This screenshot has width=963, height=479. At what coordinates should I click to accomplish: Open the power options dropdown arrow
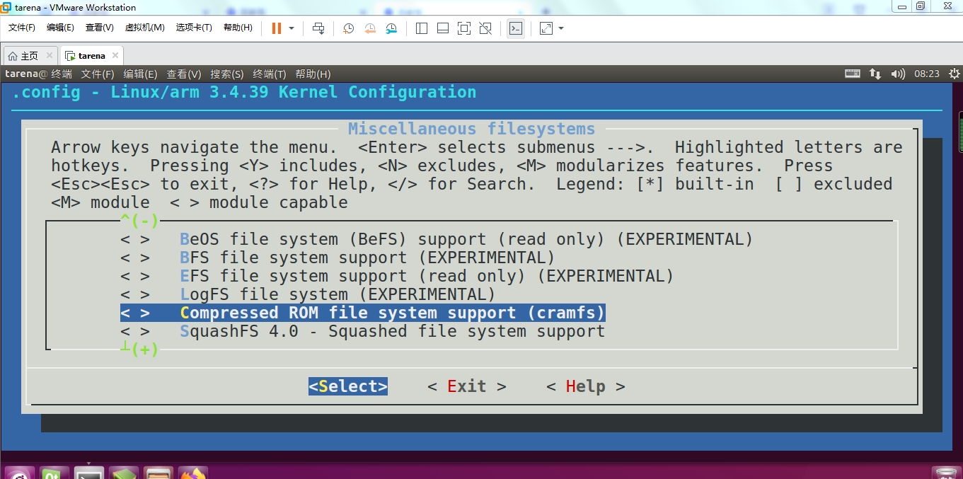[x=291, y=28]
